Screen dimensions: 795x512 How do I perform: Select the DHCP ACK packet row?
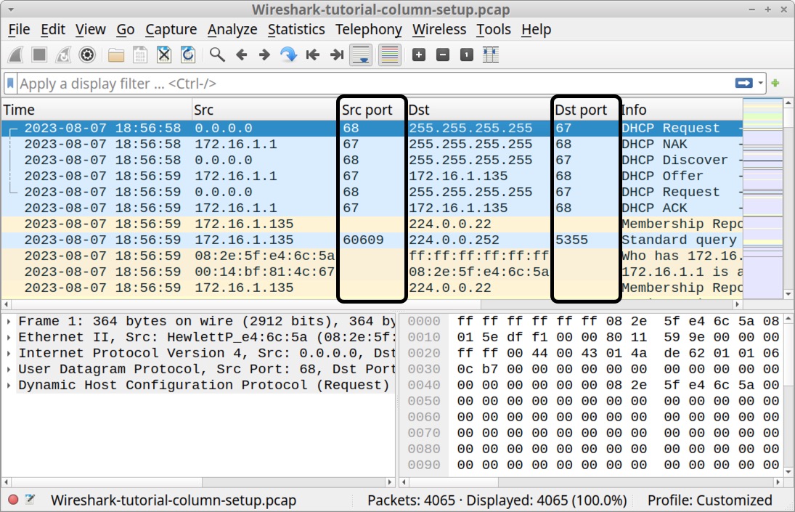click(372, 208)
